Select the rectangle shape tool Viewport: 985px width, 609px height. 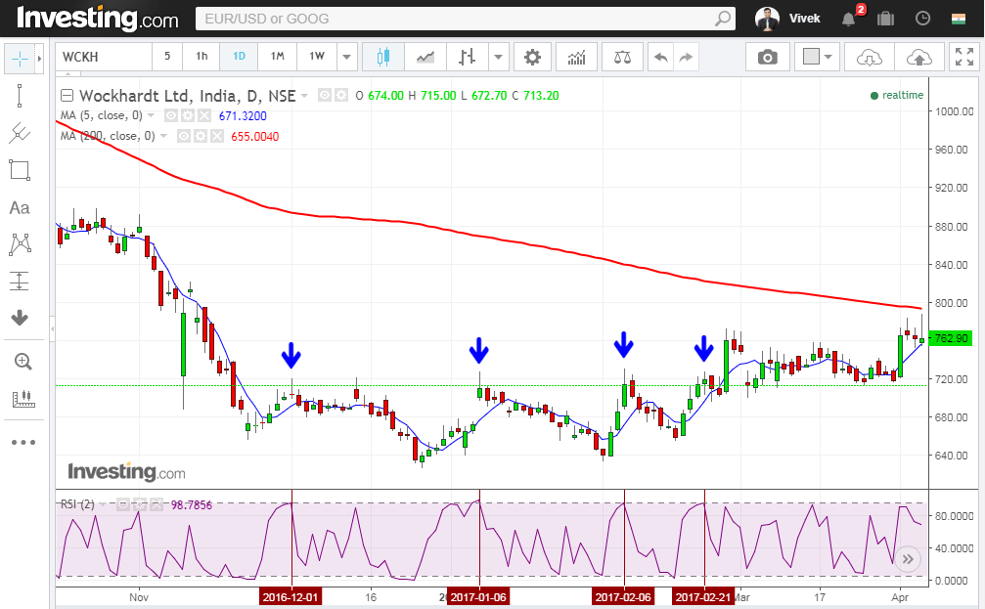[x=20, y=170]
